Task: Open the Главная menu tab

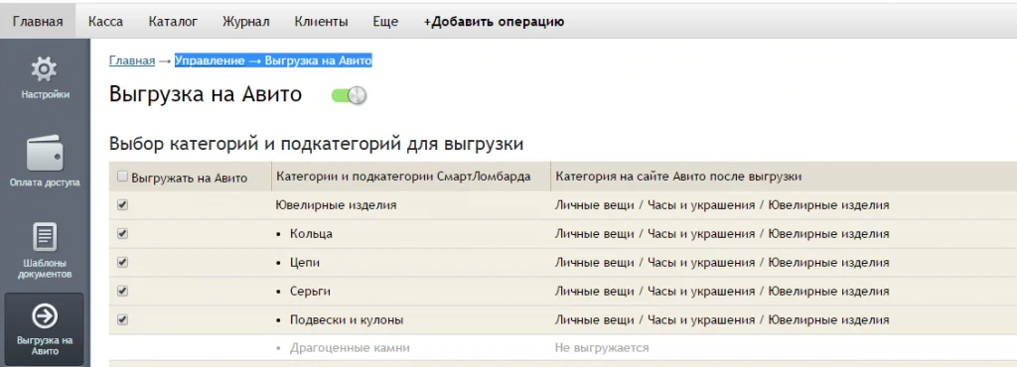Action: [38, 22]
